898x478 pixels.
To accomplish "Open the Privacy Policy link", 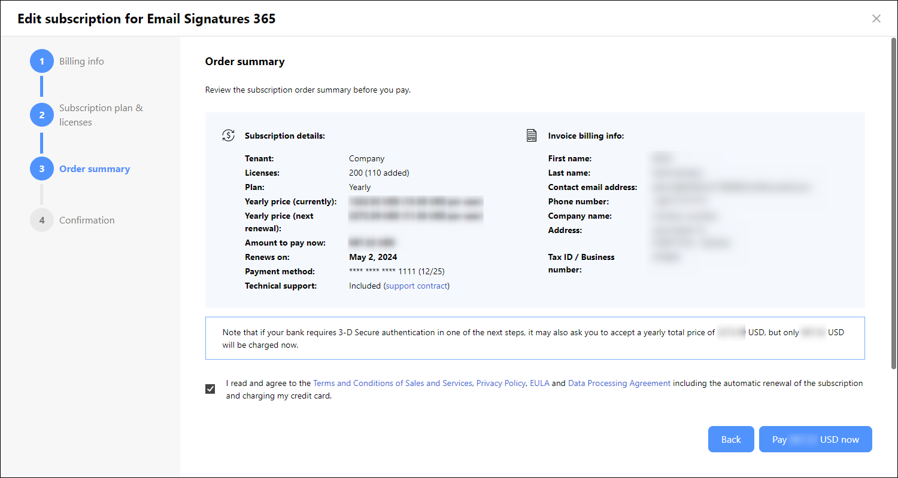I will click(501, 383).
